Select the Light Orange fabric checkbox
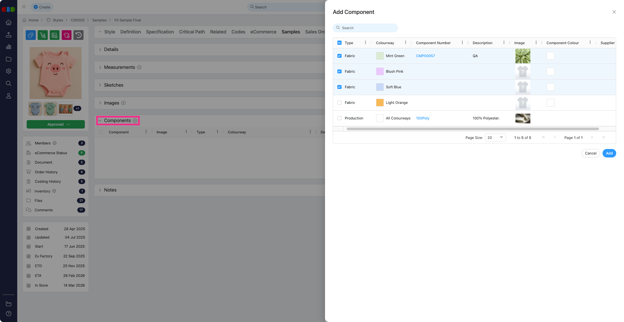The image size is (624, 322). click(x=339, y=103)
